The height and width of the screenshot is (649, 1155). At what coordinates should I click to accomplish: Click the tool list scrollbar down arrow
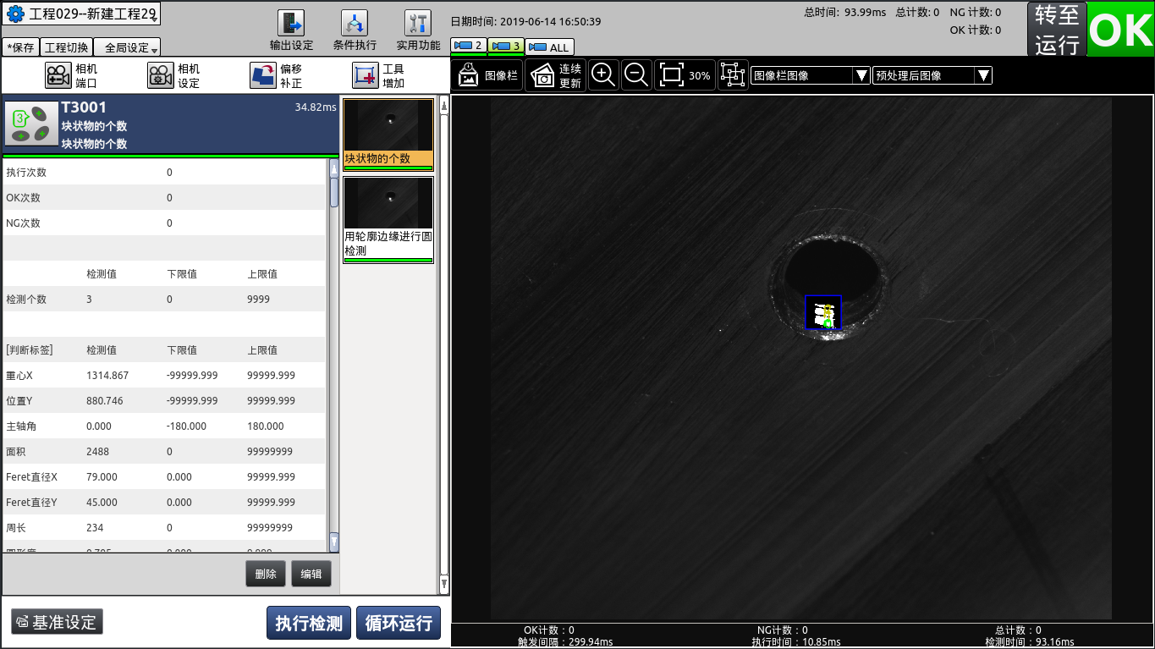(x=444, y=583)
